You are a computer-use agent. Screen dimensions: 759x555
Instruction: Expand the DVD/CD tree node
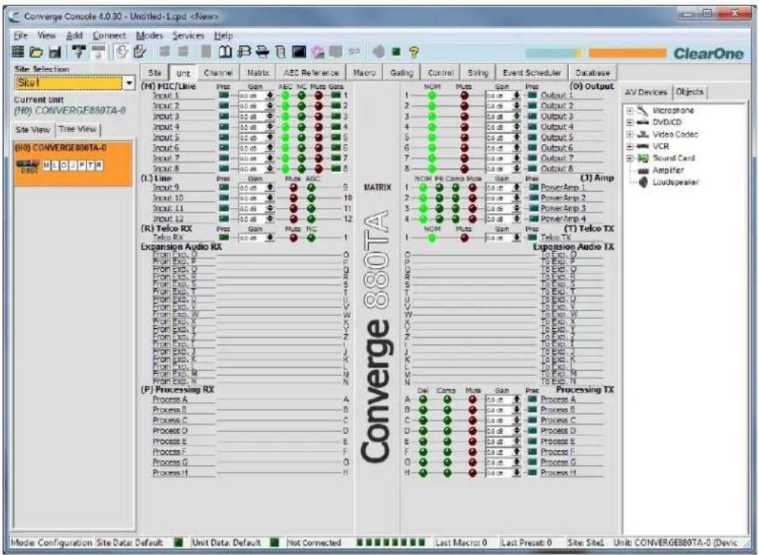point(630,123)
